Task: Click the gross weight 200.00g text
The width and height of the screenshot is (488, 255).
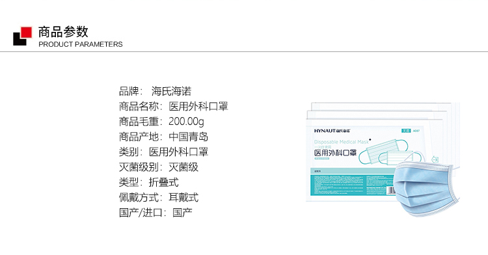Action: tap(186, 121)
